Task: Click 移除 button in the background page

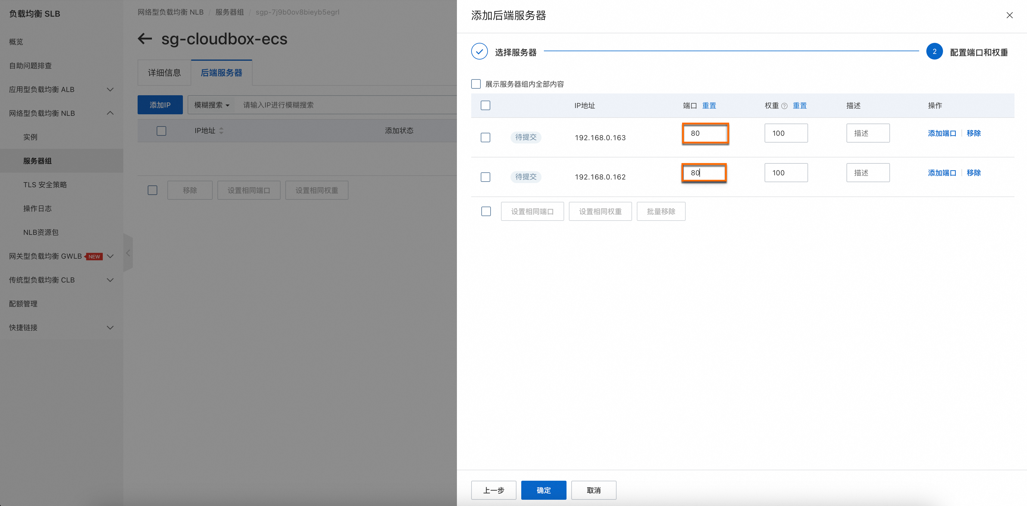Action: [190, 190]
